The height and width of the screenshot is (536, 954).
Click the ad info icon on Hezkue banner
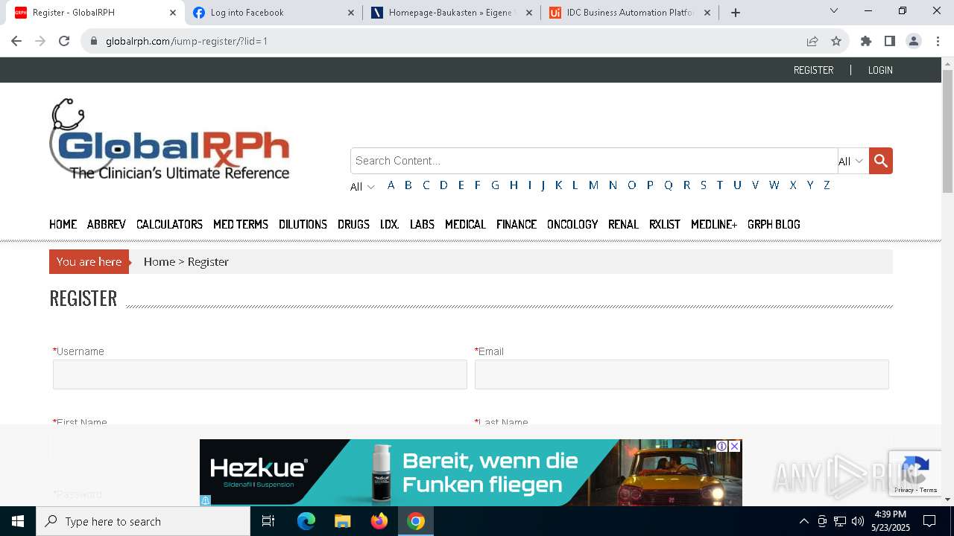(x=722, y=446)
